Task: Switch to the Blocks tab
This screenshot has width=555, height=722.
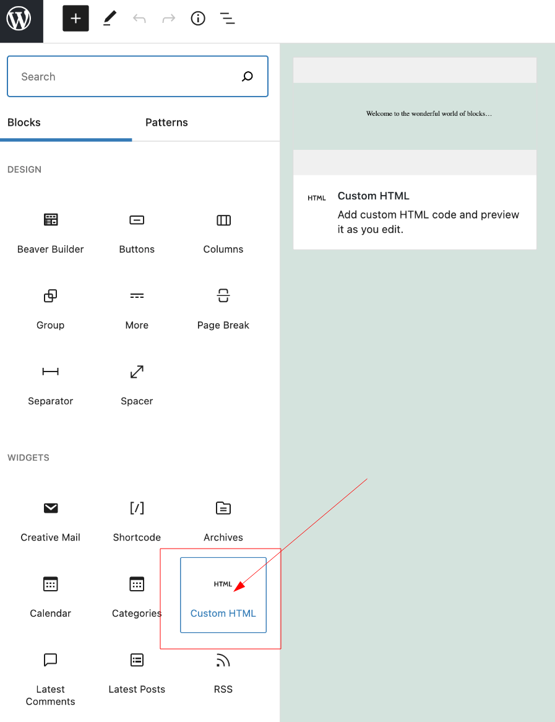Action: [24, 123]
